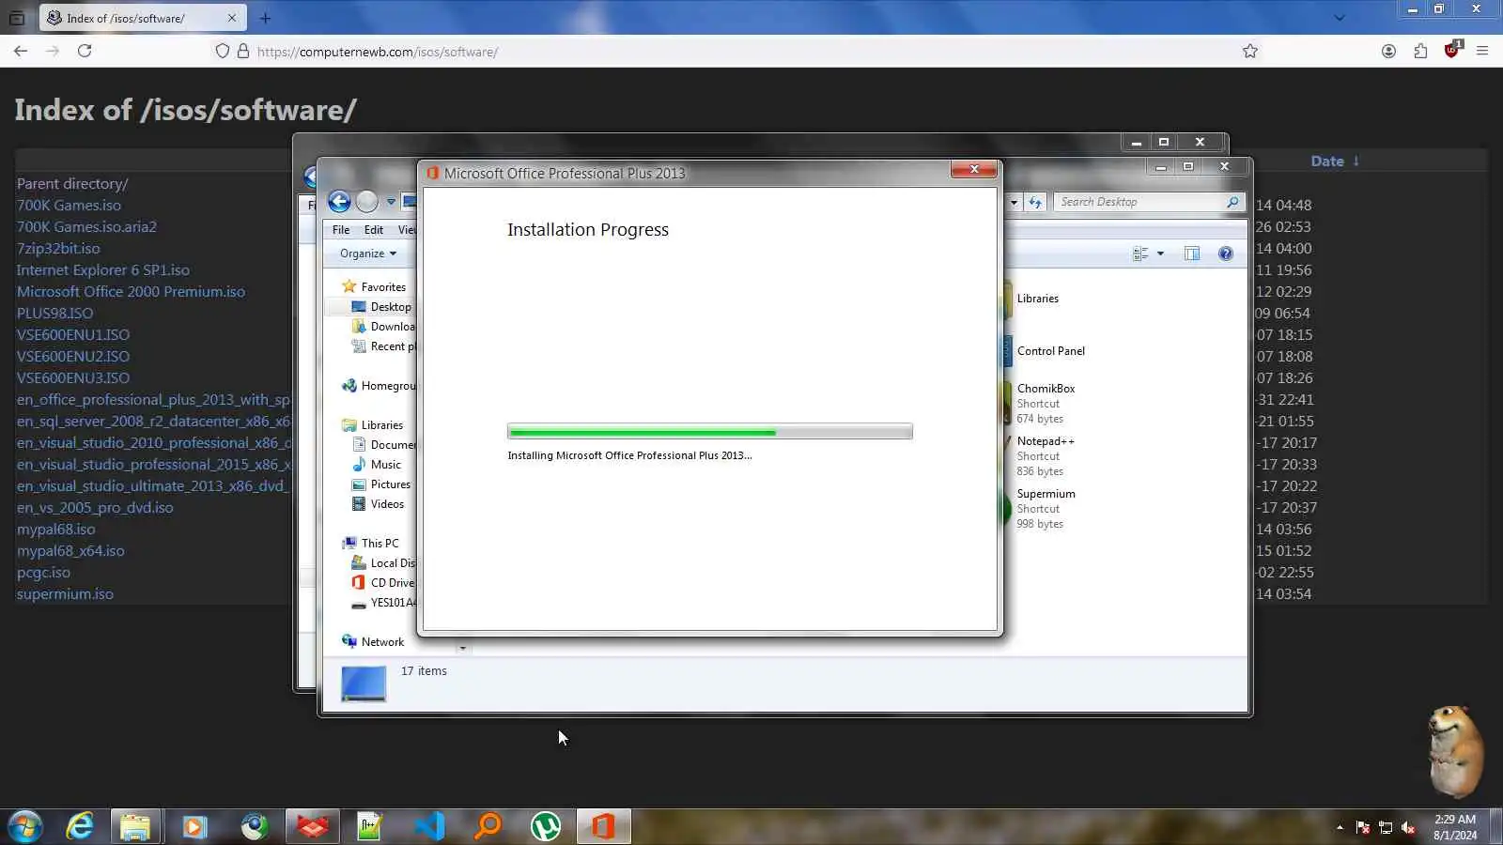Open the Windows Start orb
Image resolution: width=1503 pixels, height=845 pixels.
(25, 826)
